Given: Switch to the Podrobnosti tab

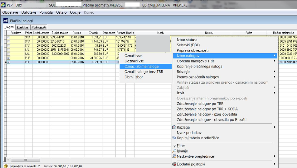Looking at the screenshot, I should point(39,27).
